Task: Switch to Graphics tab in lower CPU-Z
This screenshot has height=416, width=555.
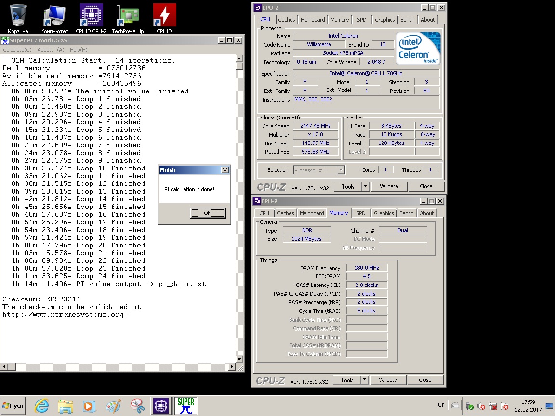Action: tap(383, 213)
